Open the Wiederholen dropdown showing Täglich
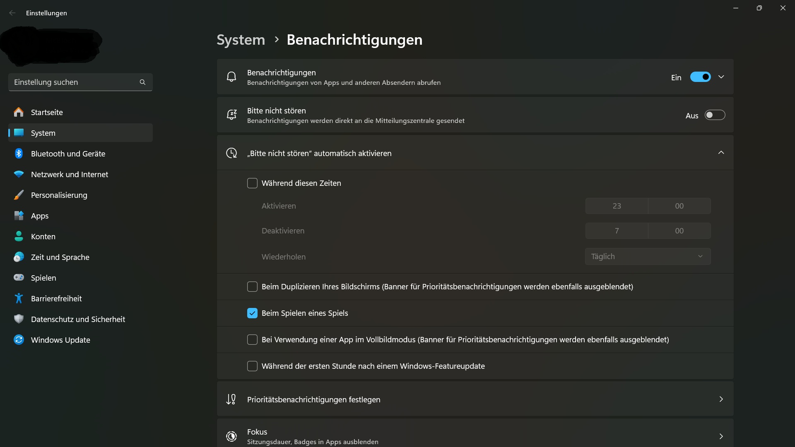Screen dimensions: 795x447 648,256
